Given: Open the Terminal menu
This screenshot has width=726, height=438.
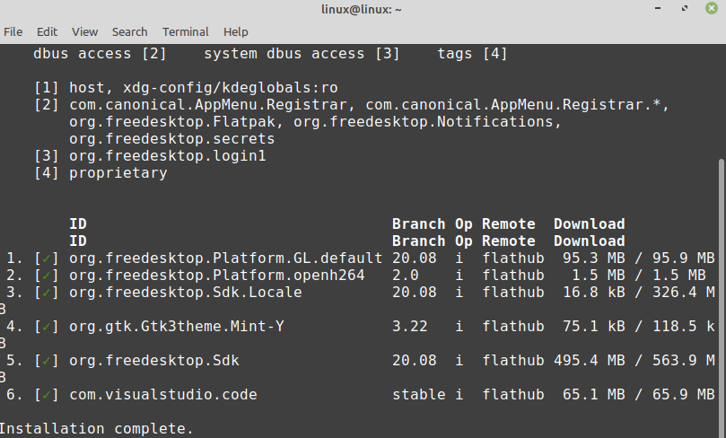Looking at the screenshot, I should pyautogui.click(x=185, y=31).
